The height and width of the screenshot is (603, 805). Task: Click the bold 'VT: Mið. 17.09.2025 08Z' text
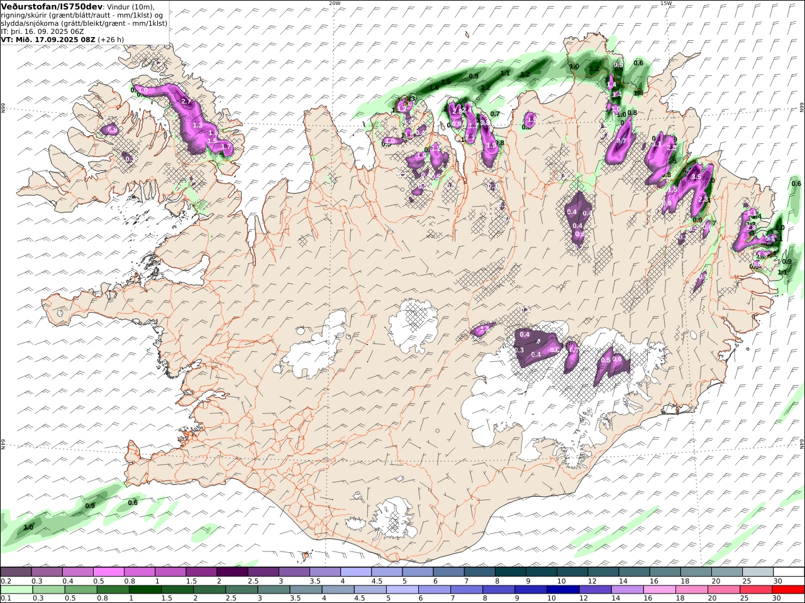(x=48, y=39)
